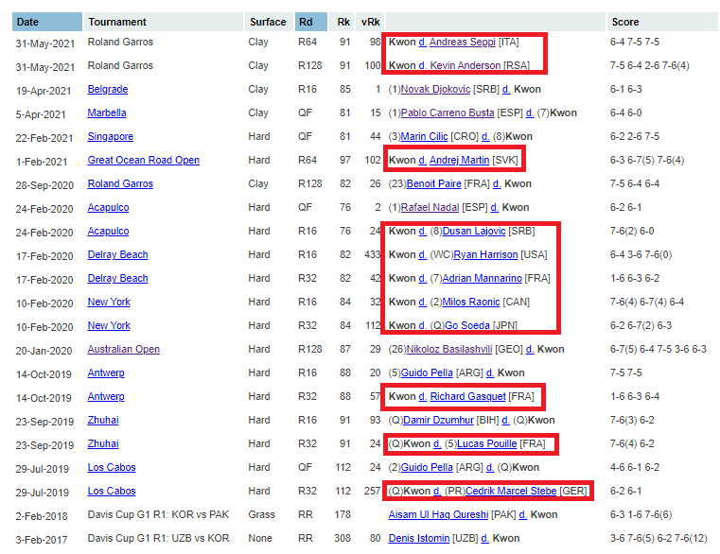
Task: Open Los Cabos link in R32 row
Action: point(112,491)
